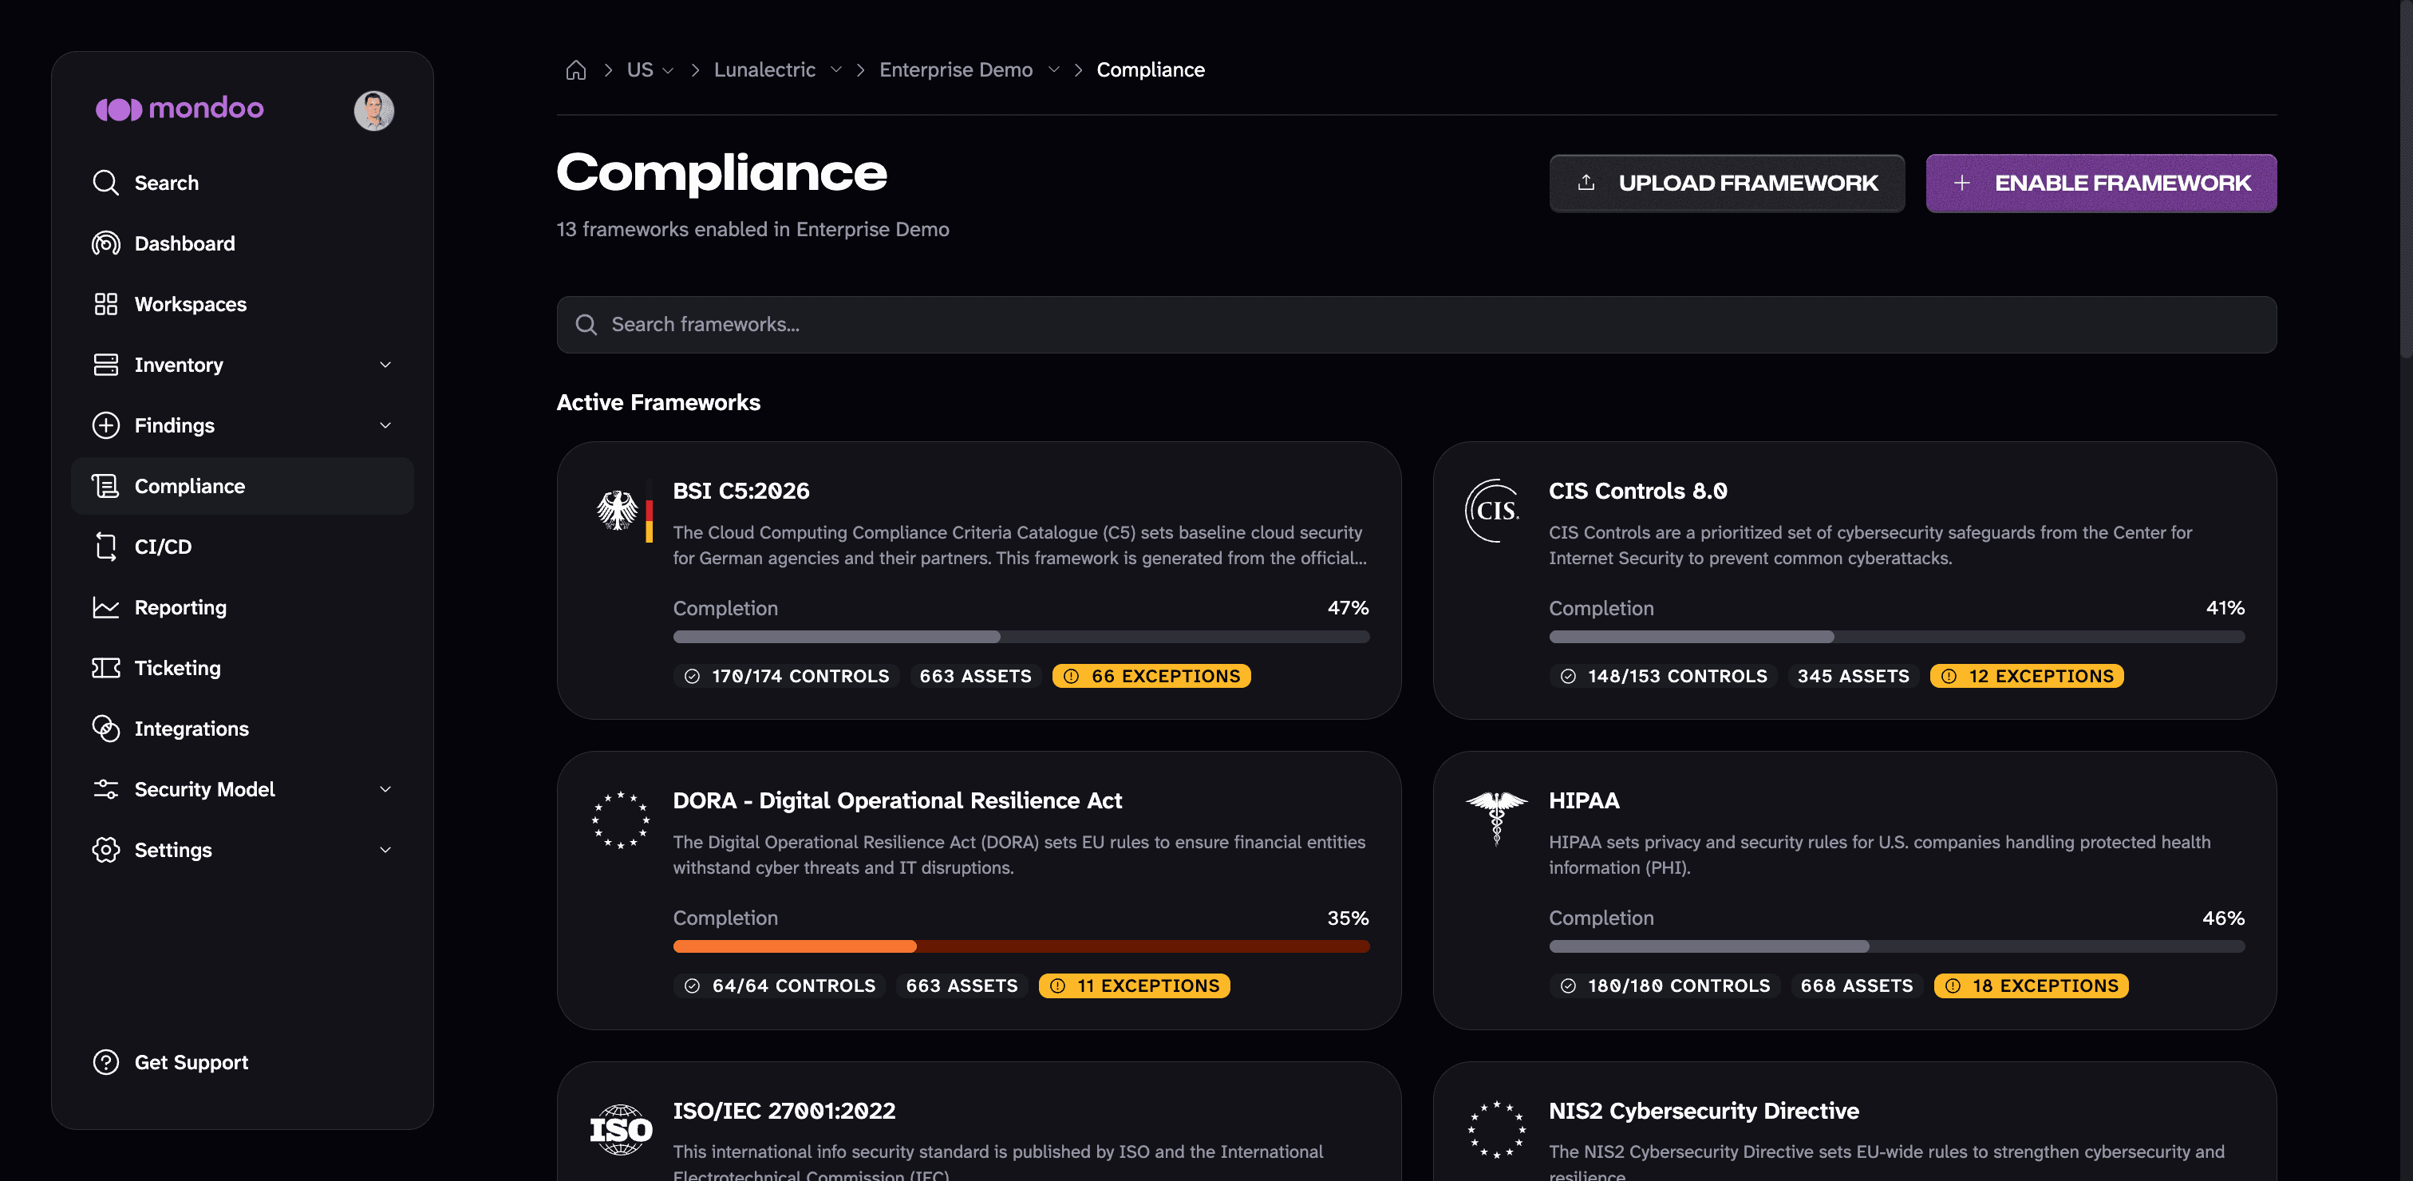
Task: Open DORA - Digital Operational Resilience Act title
Action: click(896, 800)
